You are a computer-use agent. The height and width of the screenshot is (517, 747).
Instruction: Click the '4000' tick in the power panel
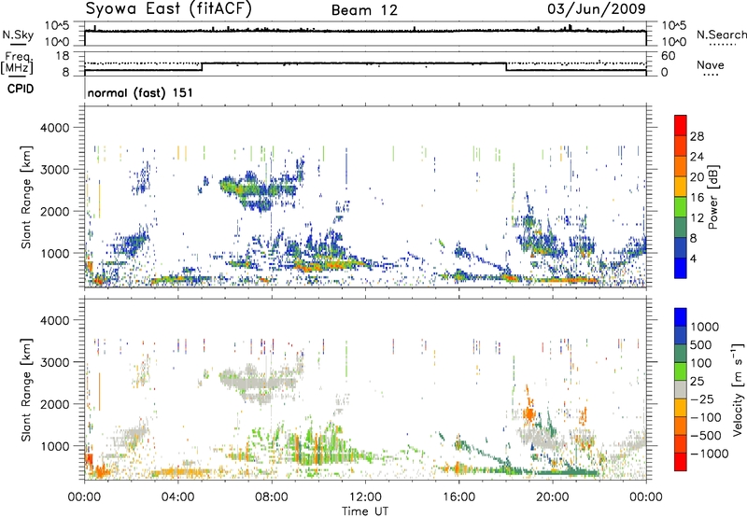57,128
